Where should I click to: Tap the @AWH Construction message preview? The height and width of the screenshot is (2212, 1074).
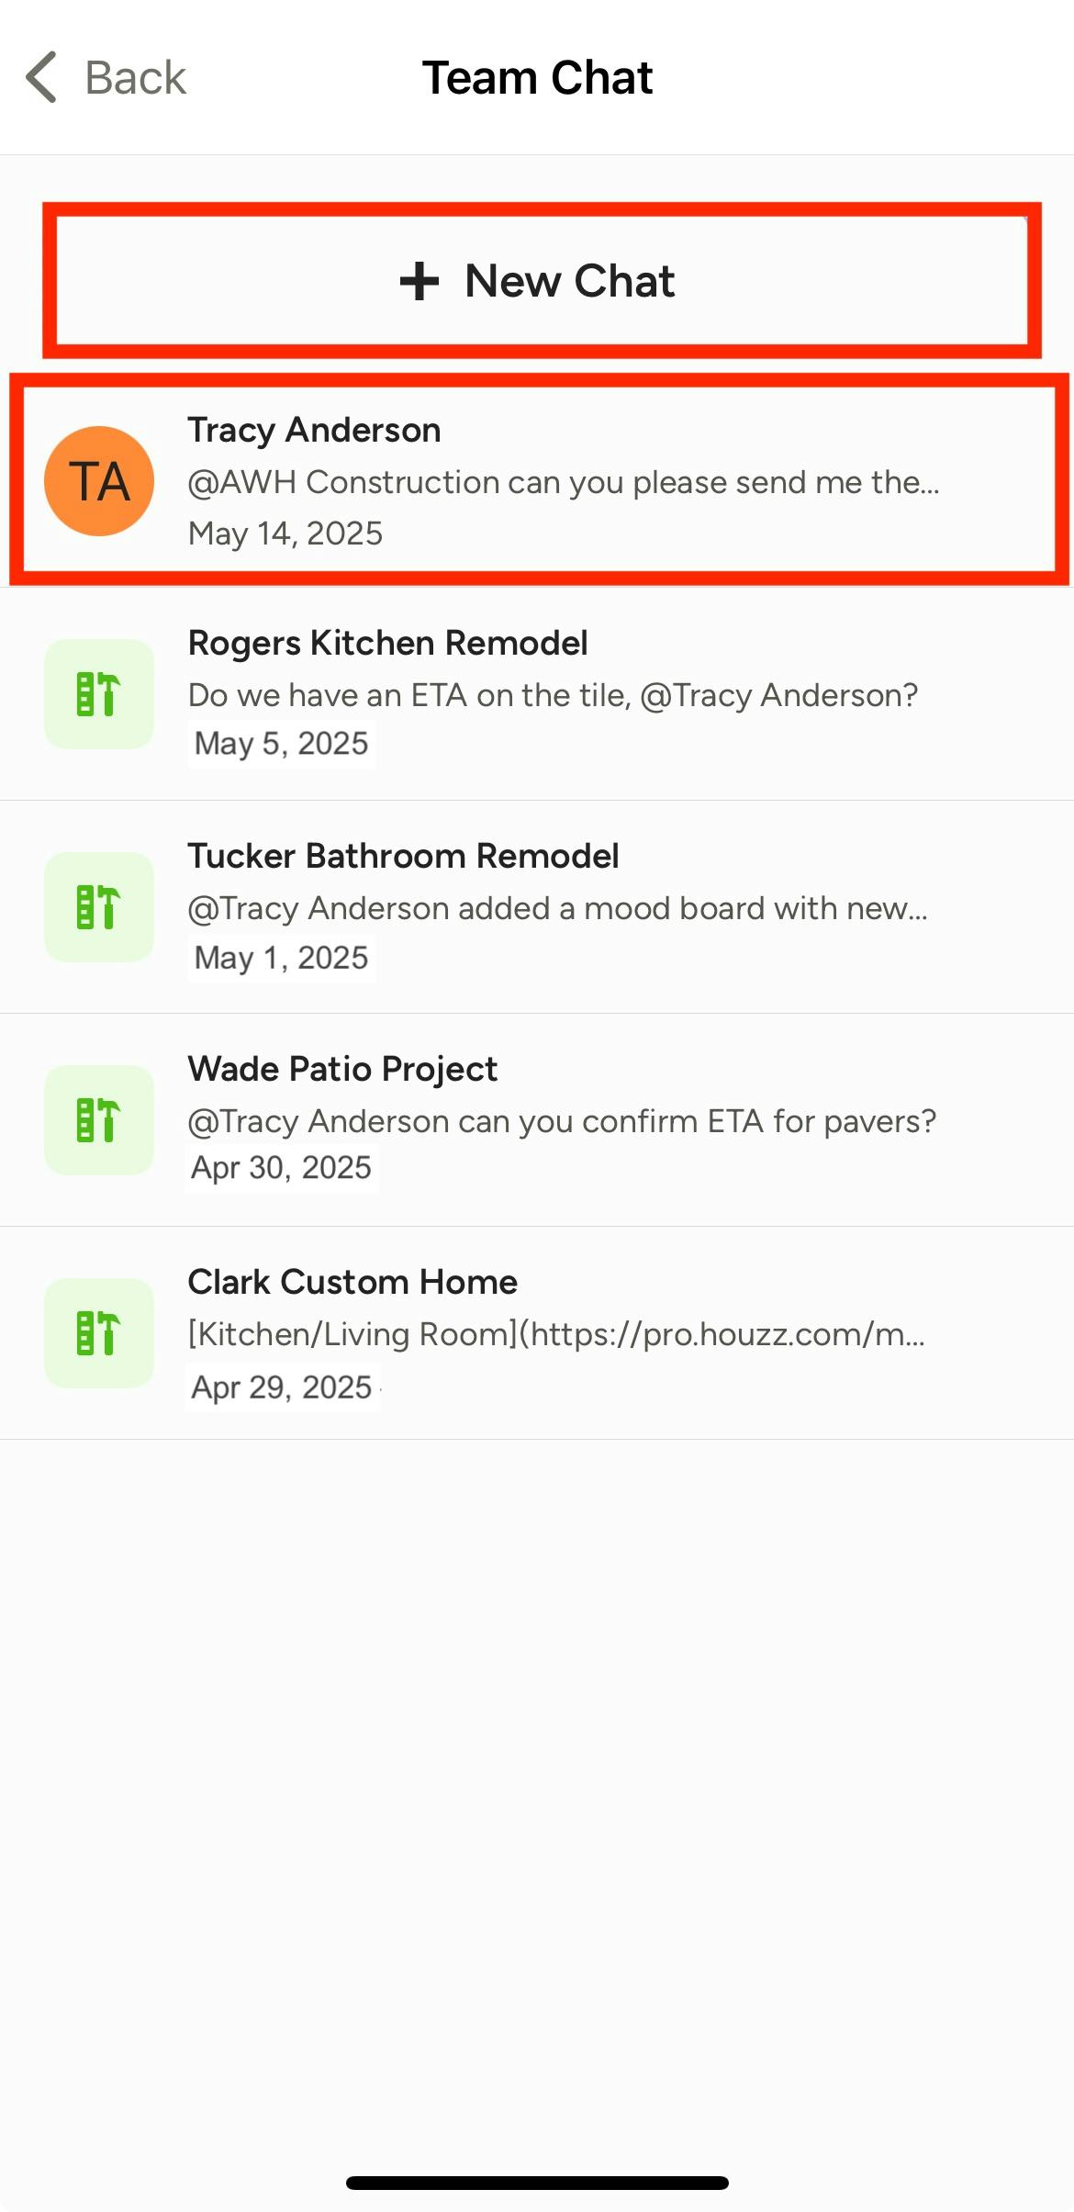[x=564, y=481]
